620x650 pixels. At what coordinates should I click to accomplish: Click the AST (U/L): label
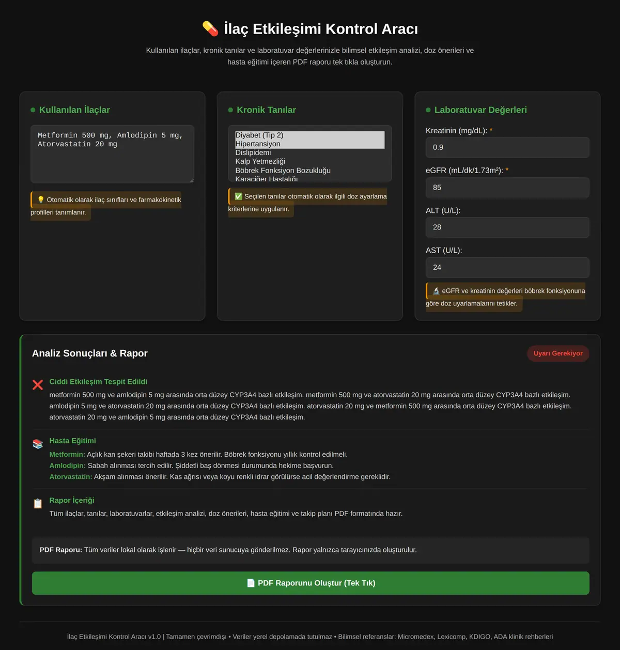pyautogui.click(x=444, y=251)
